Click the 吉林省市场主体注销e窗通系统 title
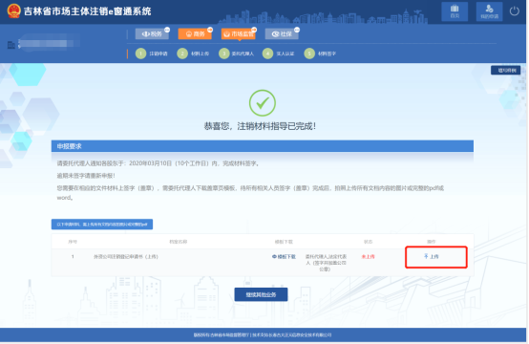The image size is (529, 344). pyautogui.click(x=88, y=11)
